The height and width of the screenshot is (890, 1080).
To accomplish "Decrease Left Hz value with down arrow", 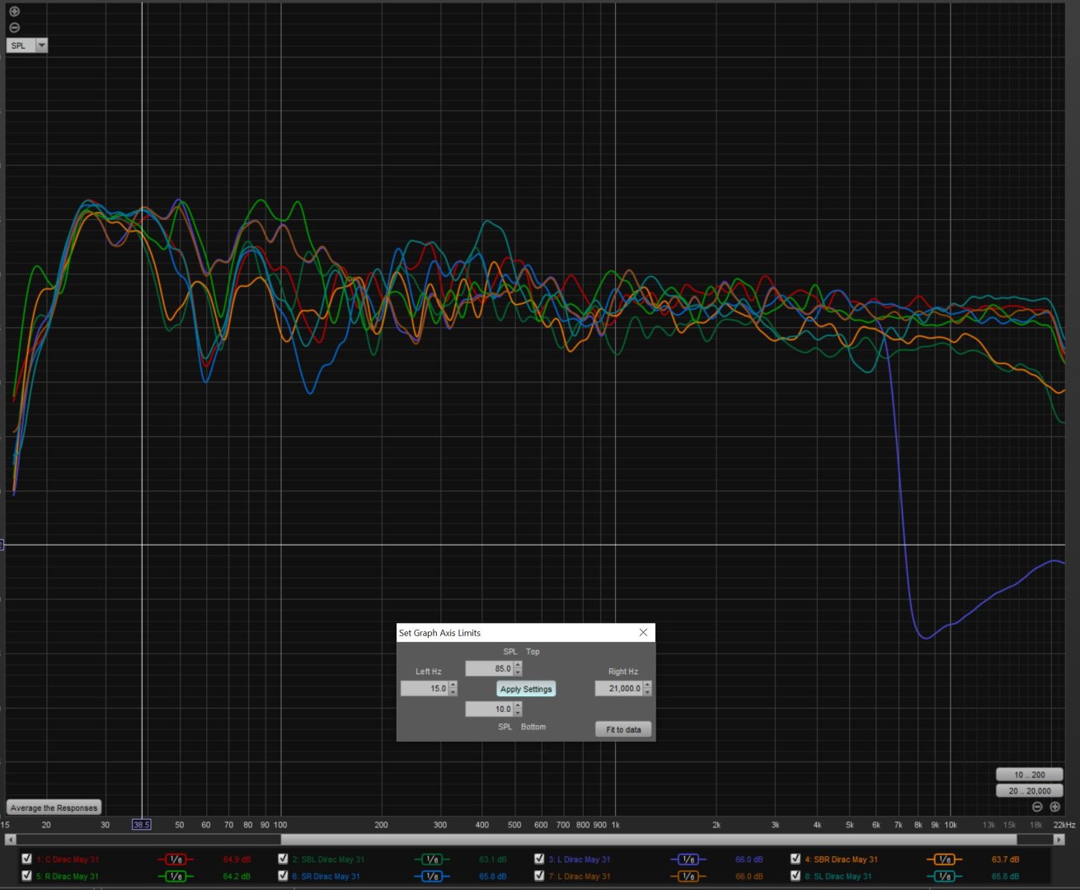I will point(453,692).
